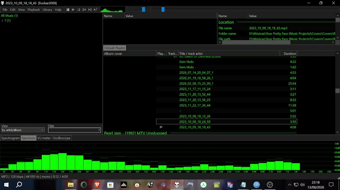
Task: Switch to the Spectrogram visualization tab
Action: [x=11, y=138]
